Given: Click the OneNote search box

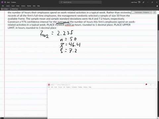Looking at the screenshot, I should [x=80, y=2].
